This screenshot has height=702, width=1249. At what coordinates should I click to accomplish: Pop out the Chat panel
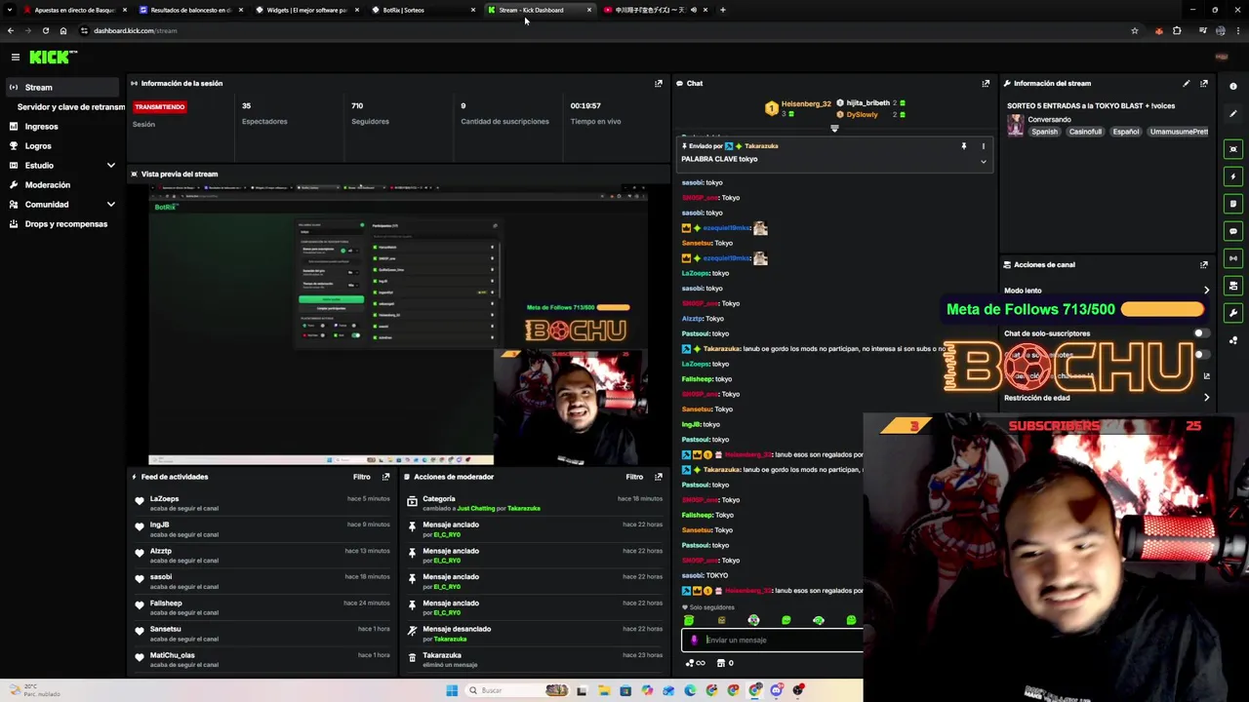pos(986,83)
